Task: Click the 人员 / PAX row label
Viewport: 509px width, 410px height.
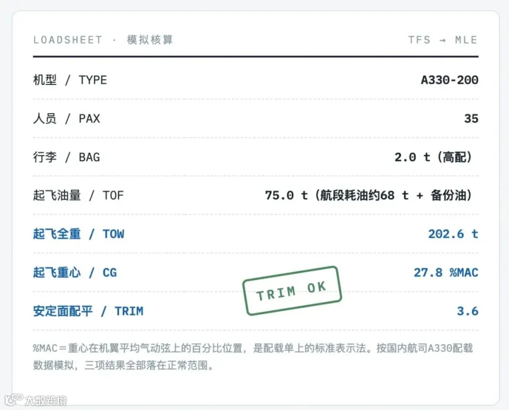Action: 67,119
